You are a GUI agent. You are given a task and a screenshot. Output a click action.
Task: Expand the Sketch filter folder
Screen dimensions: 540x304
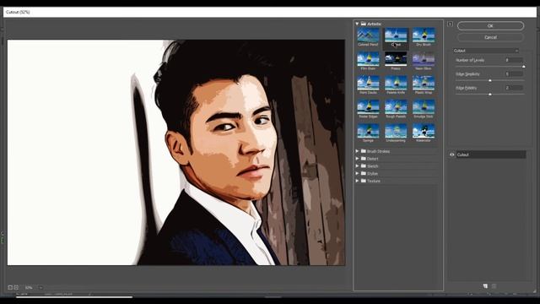click(357, 166)
